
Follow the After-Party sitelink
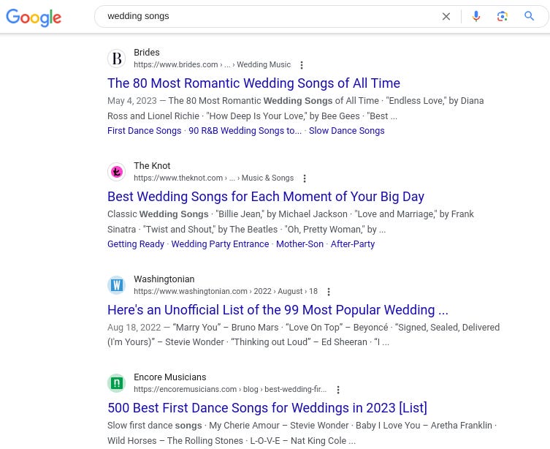pyautogui.click(x=353, y=244)
